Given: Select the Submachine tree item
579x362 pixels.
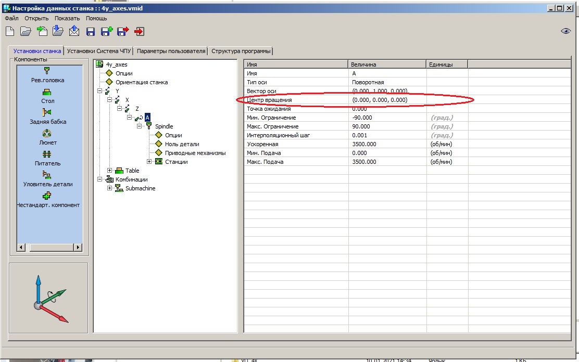Looking at the screenshot, I should (x=140, y=188).
